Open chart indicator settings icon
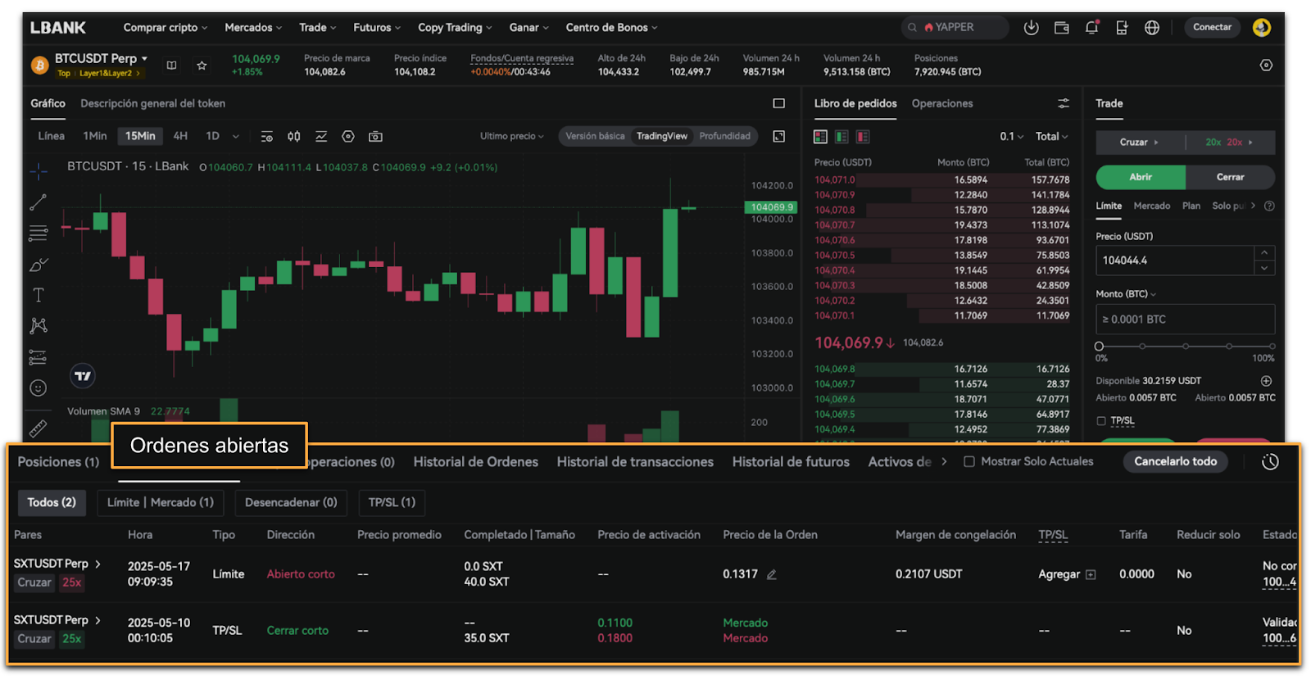This screenshot has height=680, width=1311. click(x=266, y=137)
